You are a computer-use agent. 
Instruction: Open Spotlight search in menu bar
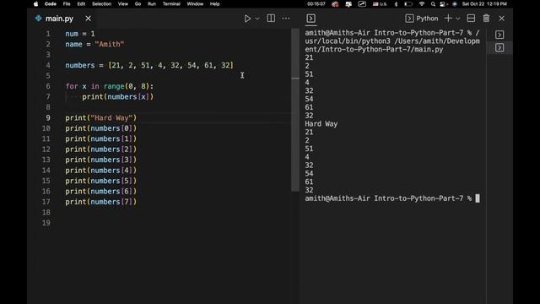coord(433,3)
